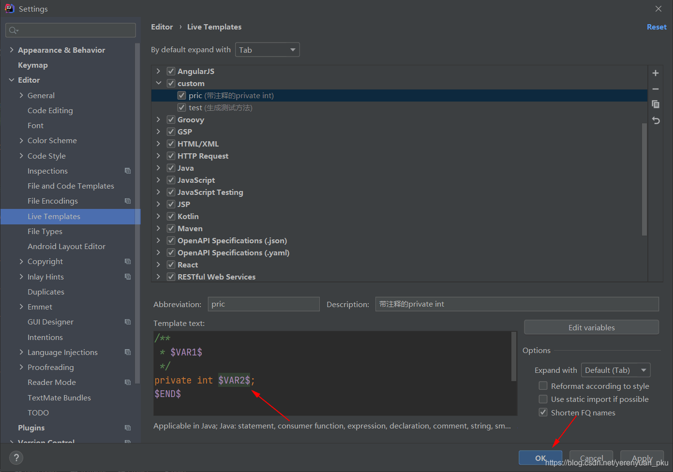Image resolution: width=673 pixels, height=472 pixels.
Task: Click the settings tree scrollbar
Action: (137, 213)
